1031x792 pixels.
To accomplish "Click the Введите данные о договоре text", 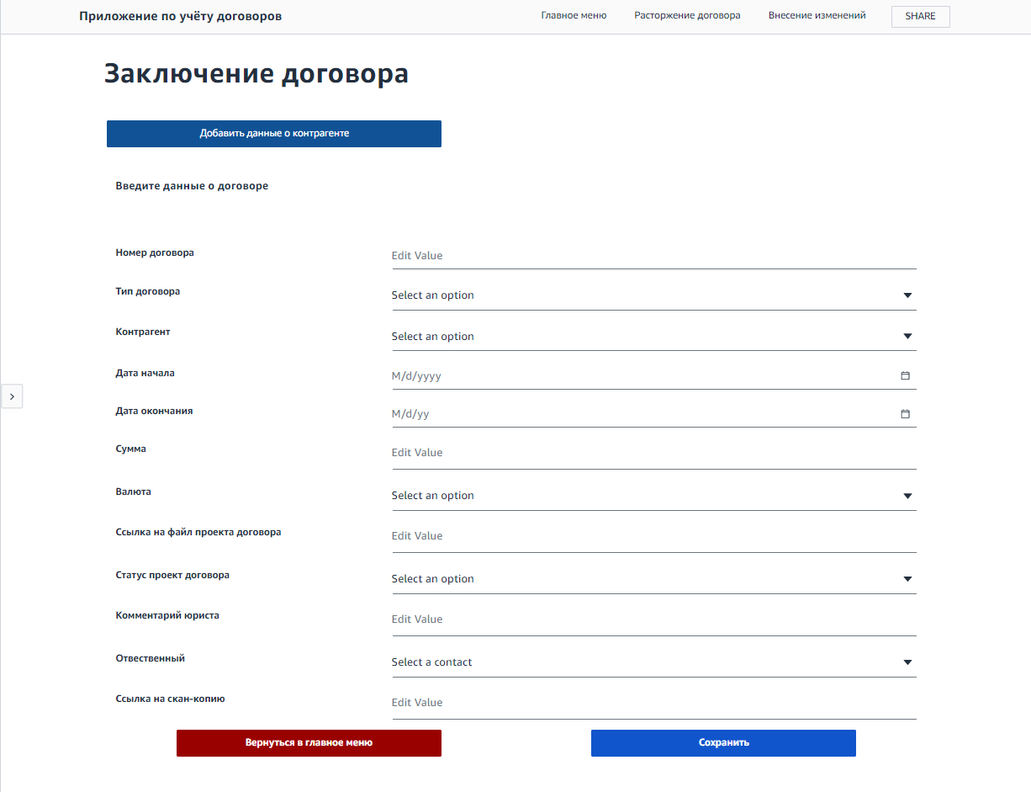I will pyautogui.click(x=192, y=186).
